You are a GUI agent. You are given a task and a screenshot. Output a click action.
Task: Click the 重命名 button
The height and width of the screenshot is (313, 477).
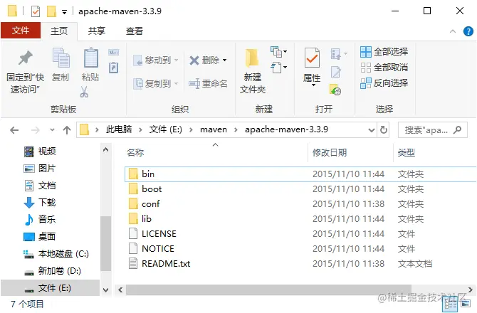tap(208, 83)
